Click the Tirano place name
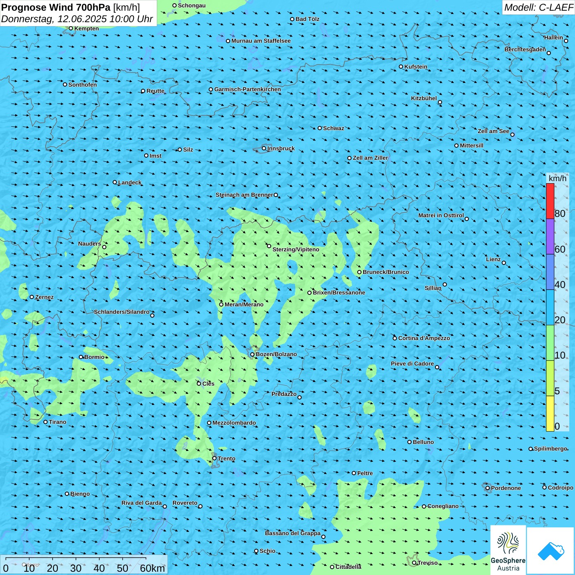Viewport: 575px width, 575px height. coord(57,422)
